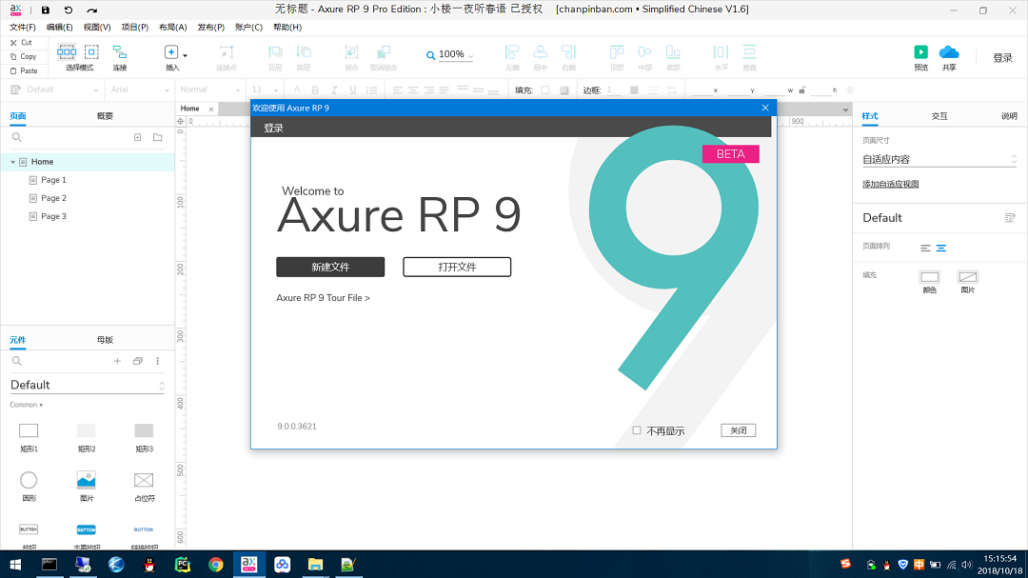Check the 不再显示 checkbox in welcome dialog
This screenshot has width=1028, height=578.
click(637, 429)
